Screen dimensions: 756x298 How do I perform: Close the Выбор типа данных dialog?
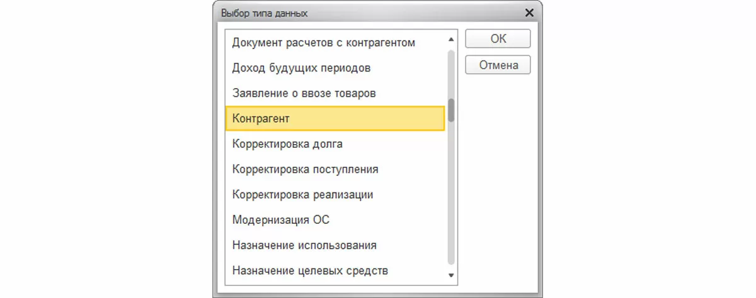pyautogui.click(x=529, y=13)
